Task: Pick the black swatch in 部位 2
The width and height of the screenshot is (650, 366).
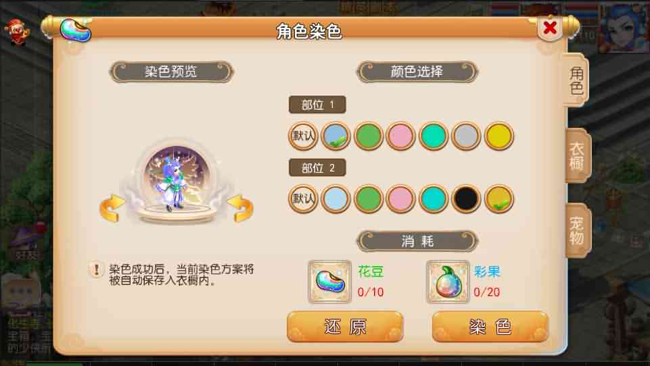Action: tap(466, 199)
